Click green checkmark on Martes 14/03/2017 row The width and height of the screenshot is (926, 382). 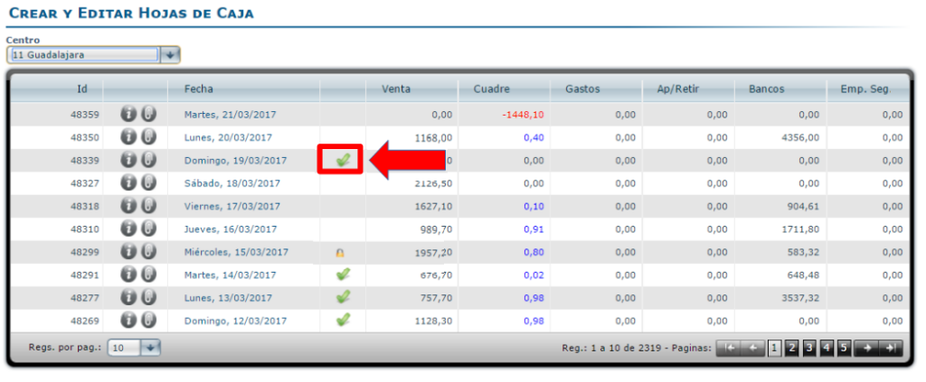tap(343, 274)
